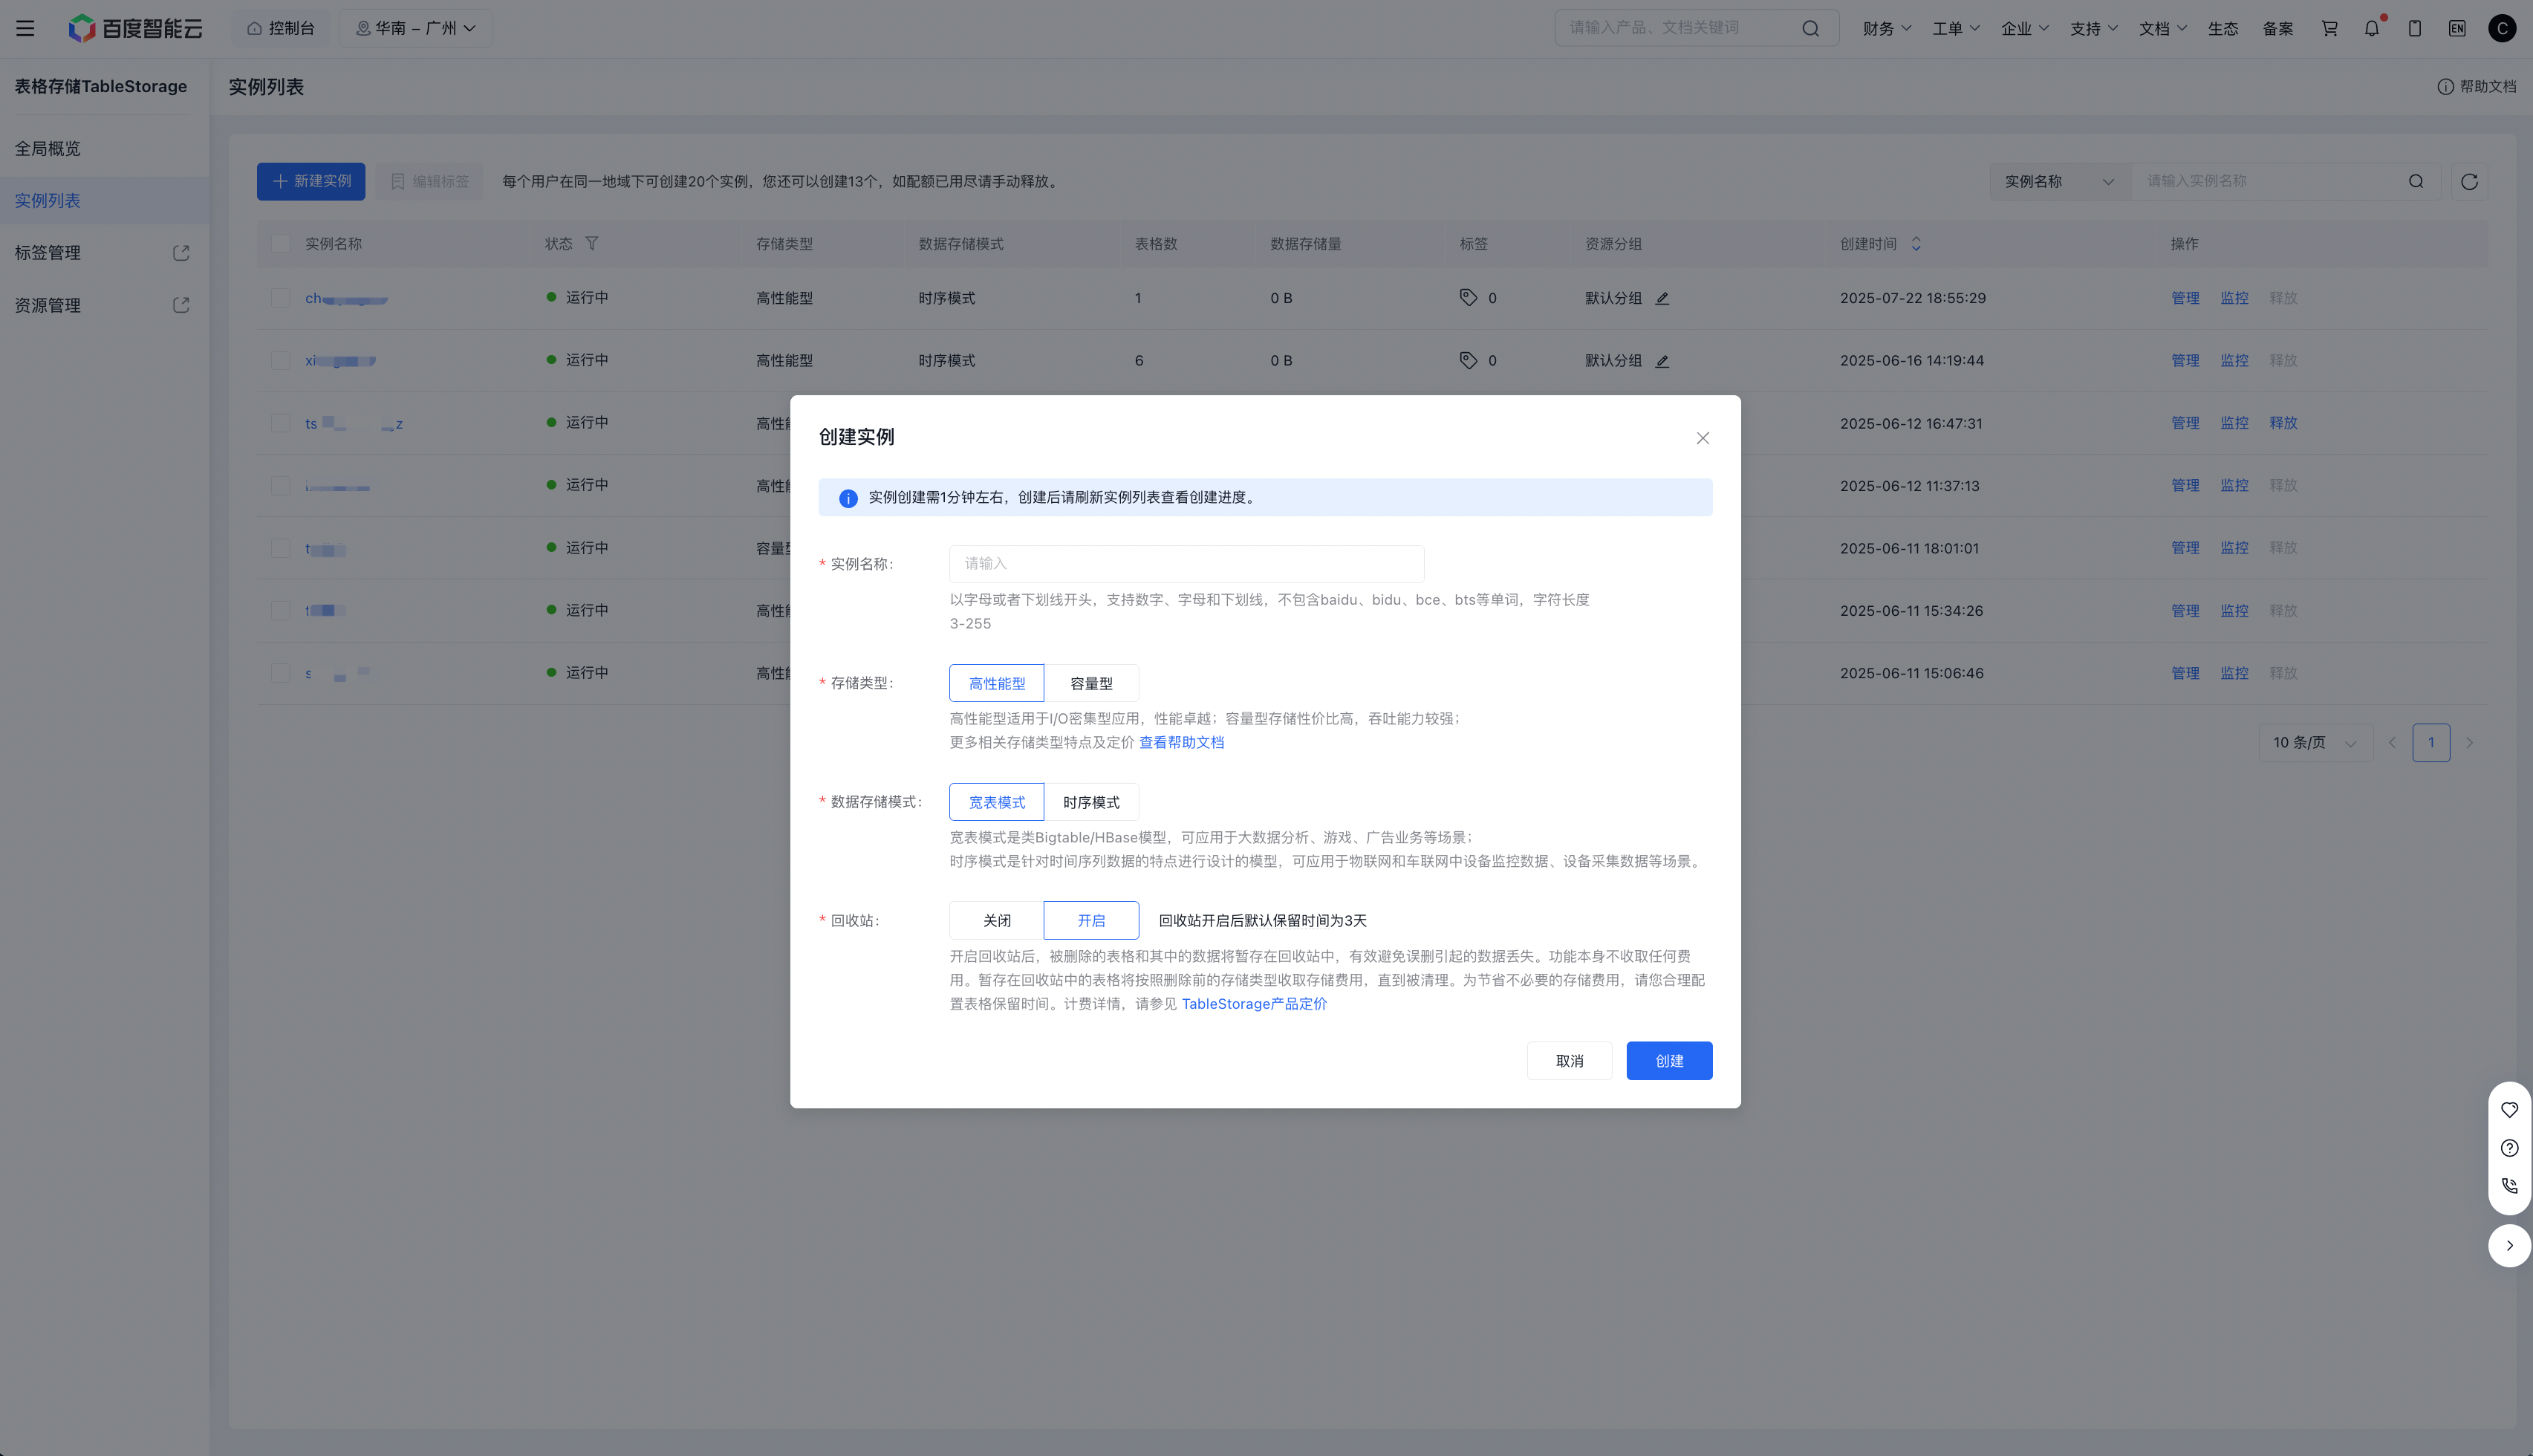Screen dimensions: 2533x1456
Task: Open the notification bell icon
Action: click(x=2371, y=28)
